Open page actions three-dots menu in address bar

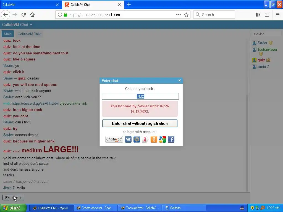click(179, 15)
